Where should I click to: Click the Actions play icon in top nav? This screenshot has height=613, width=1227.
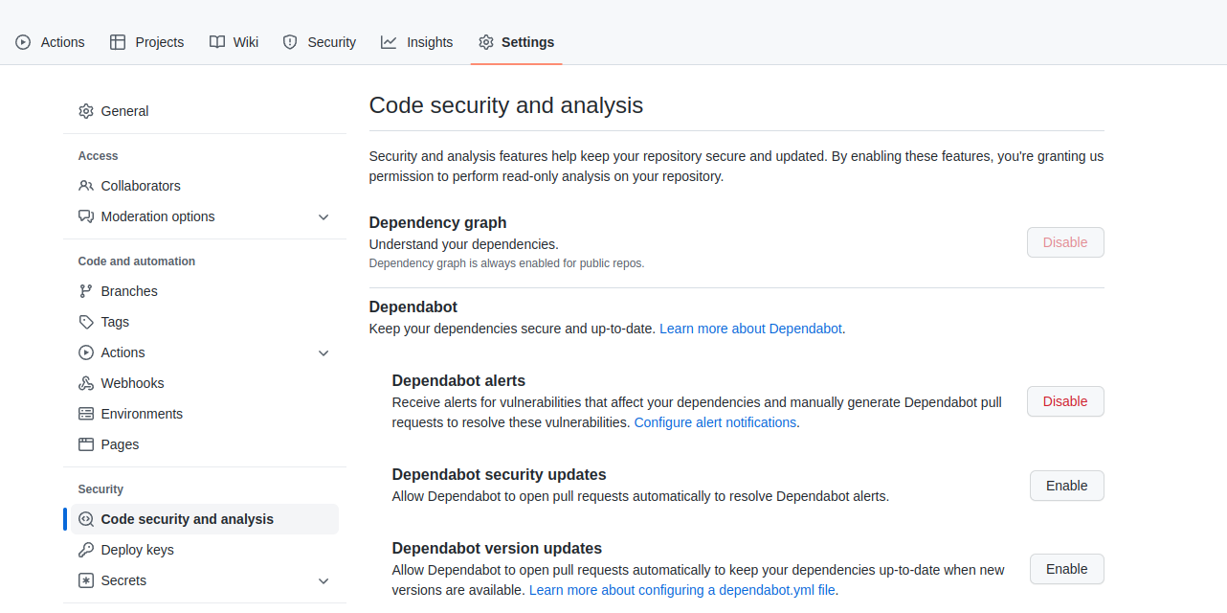click(x=23, y=42)
